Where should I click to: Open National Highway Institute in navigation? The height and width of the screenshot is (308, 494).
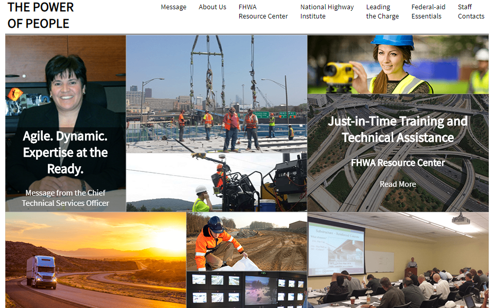point(327,12)
